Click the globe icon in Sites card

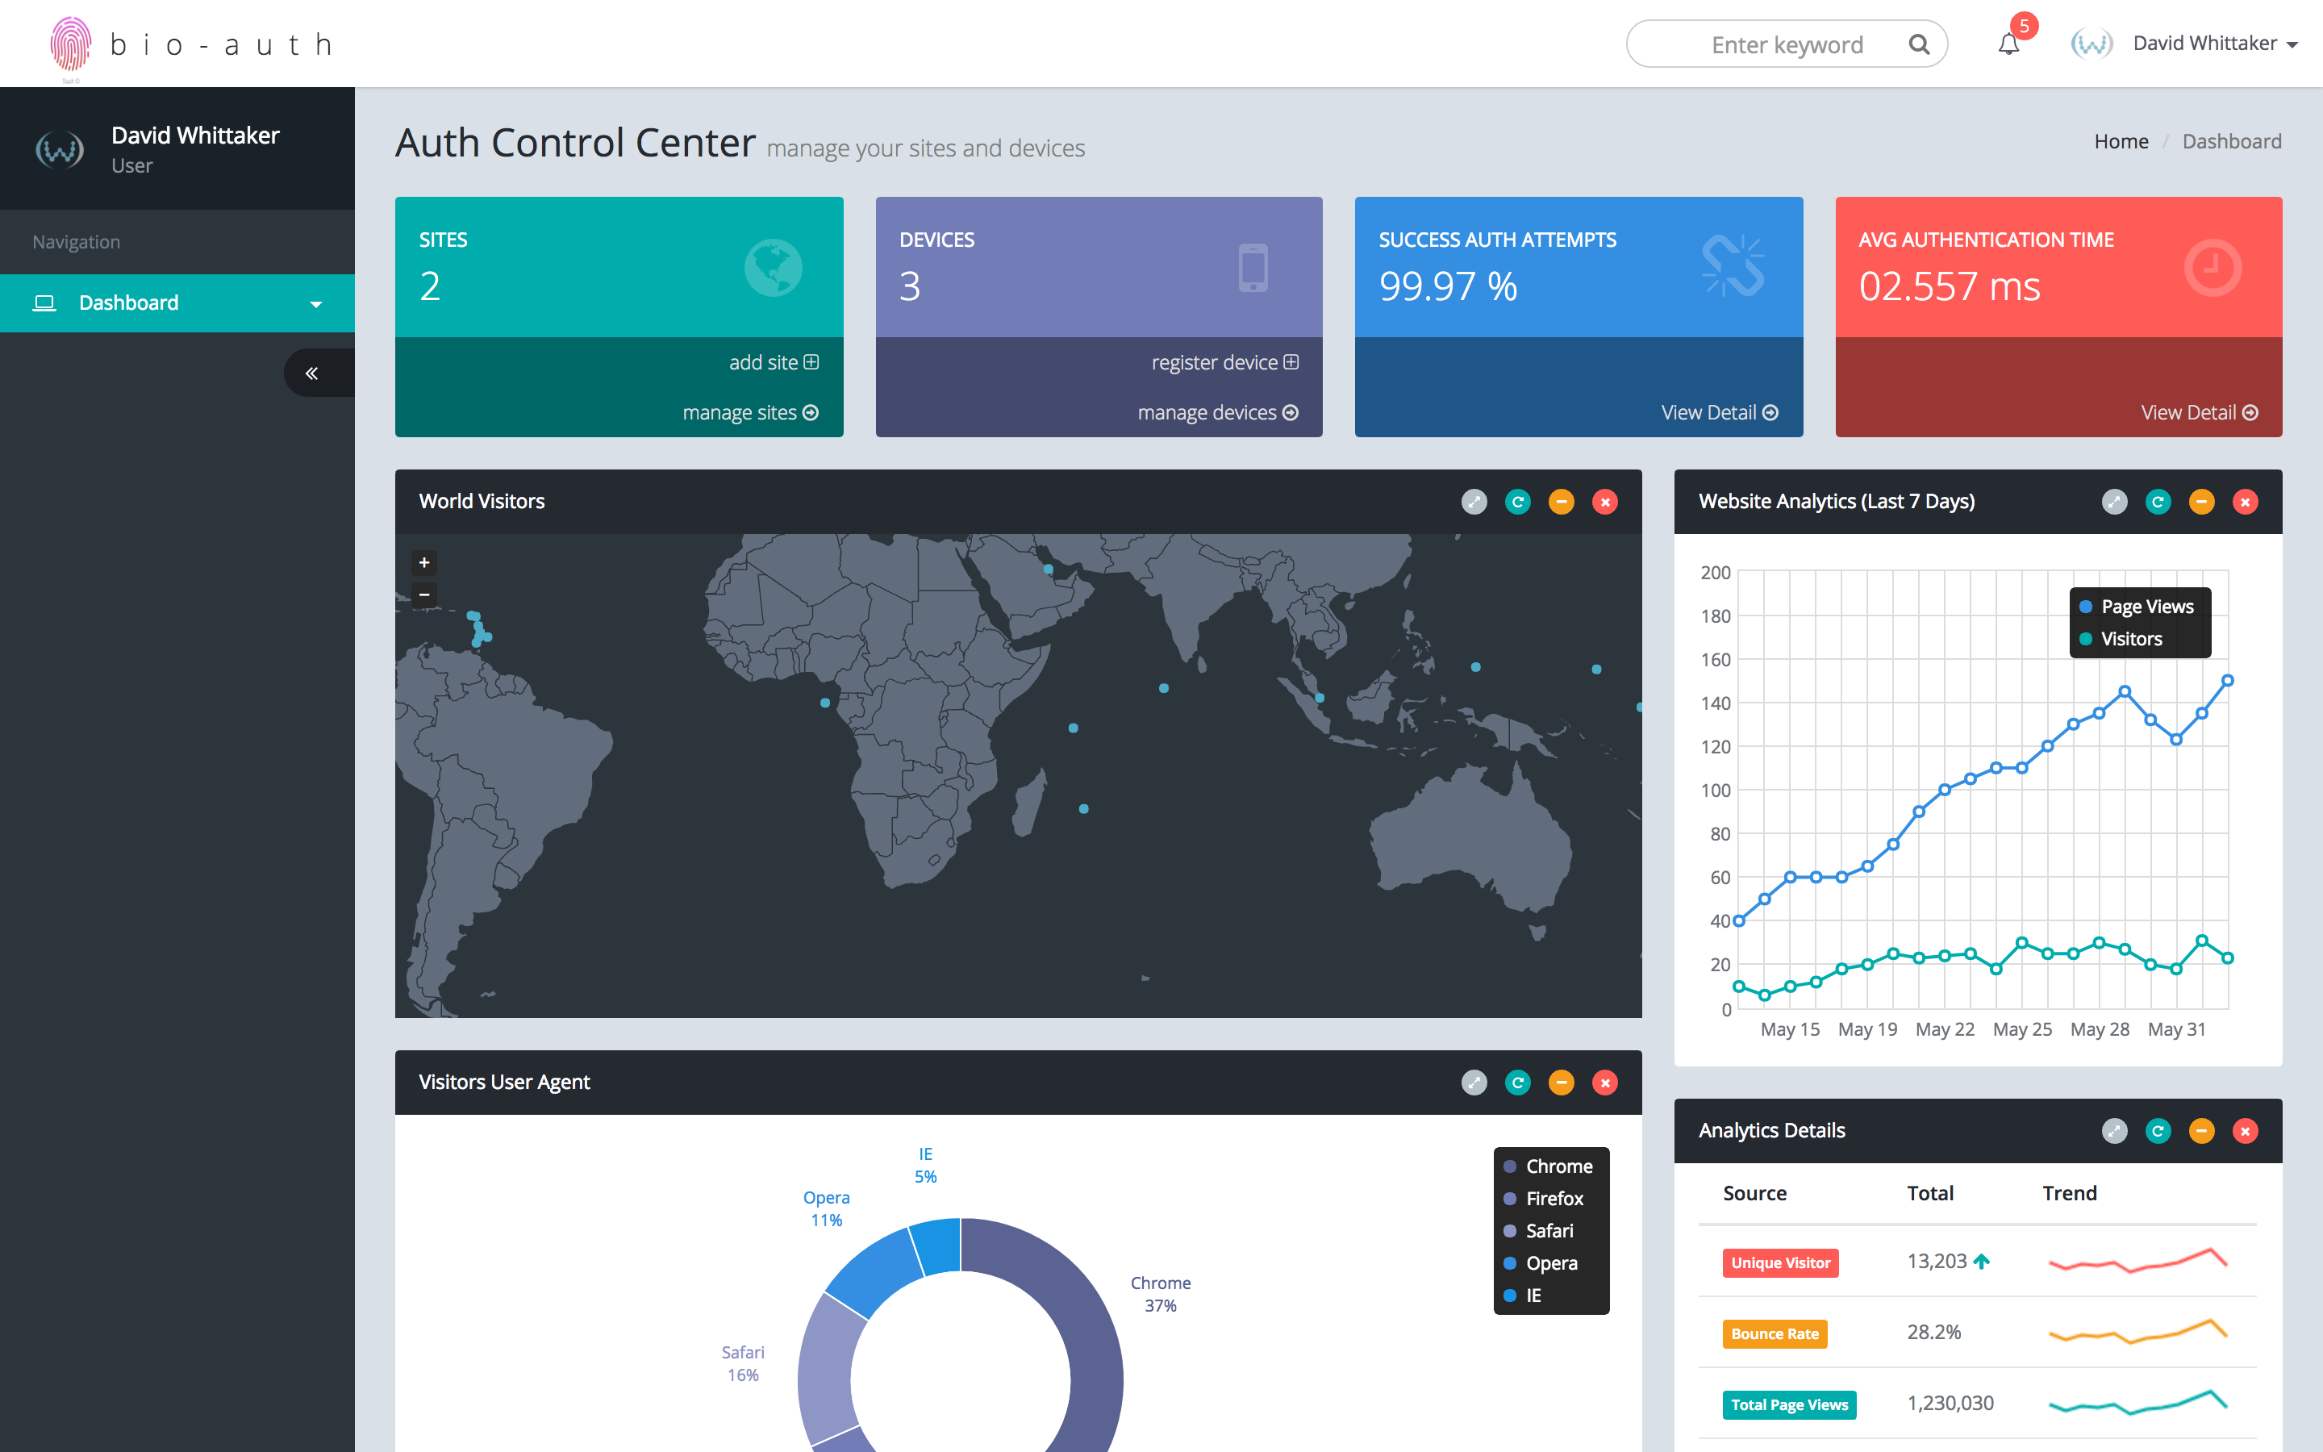click(x=774, y=268)
